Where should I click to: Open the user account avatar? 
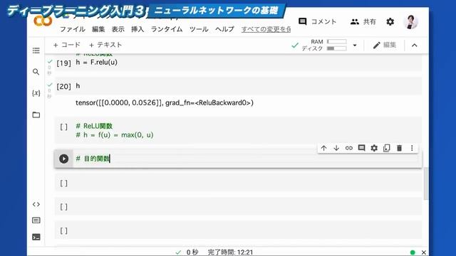pyautogui.click(x=410, y=22)
